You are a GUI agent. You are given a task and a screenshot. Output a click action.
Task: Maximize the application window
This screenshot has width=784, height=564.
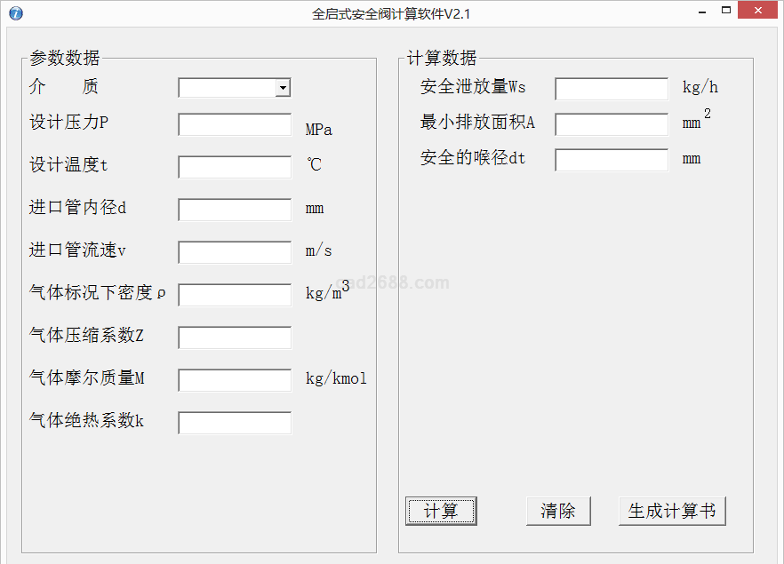tap(726, 12)
